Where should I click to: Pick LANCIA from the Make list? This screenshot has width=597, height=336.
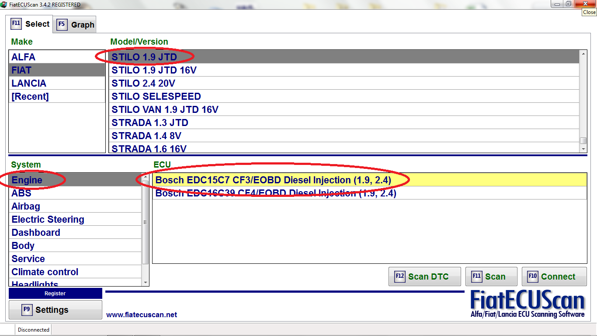pyautogui.click(x=57, y=83)
